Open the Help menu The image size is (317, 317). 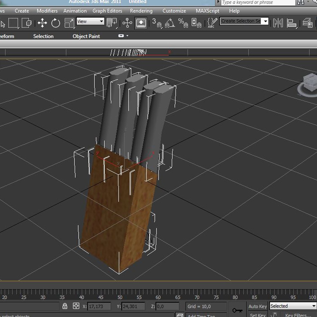pos(234,11)
